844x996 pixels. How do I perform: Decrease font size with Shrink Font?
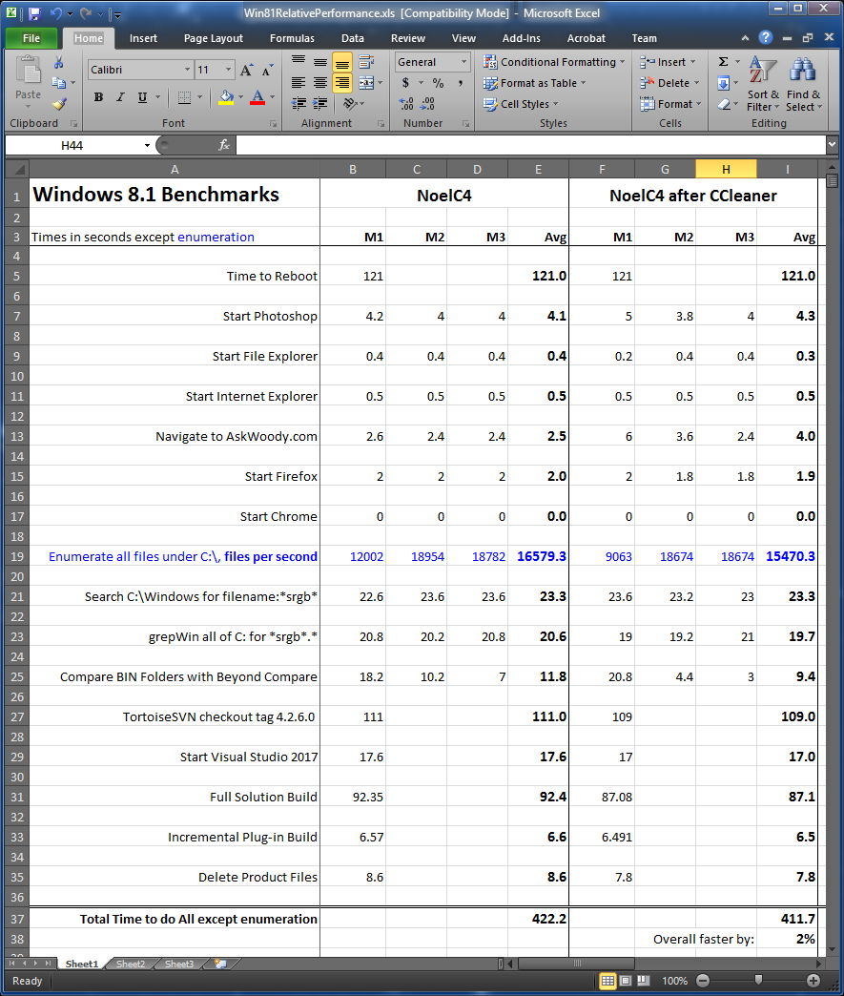point(267,70)
